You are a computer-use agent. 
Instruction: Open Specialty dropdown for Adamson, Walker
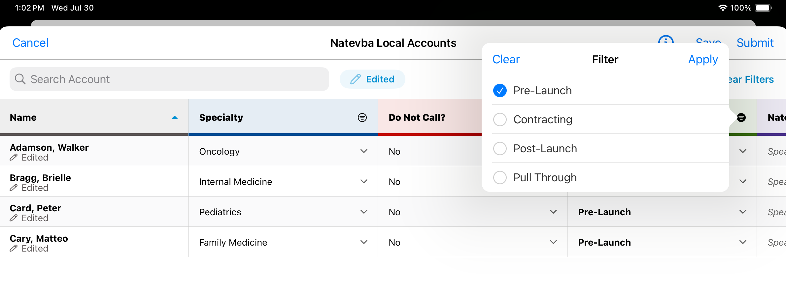(x=364, y=151)
